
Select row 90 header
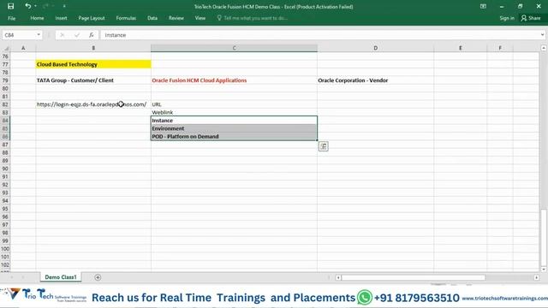(5, 169)
